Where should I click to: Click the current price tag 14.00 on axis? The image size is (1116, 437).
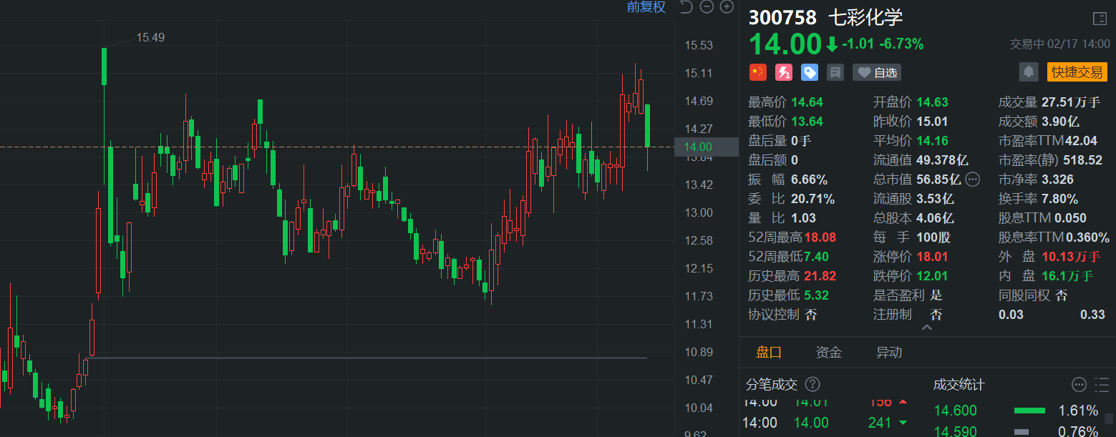pyautogui.click(x=707, y=147)
